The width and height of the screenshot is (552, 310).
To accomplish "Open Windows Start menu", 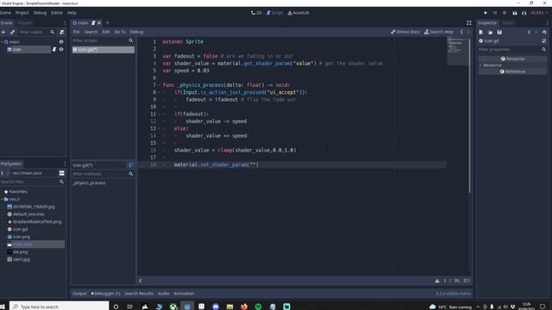I will click(3, 307).
